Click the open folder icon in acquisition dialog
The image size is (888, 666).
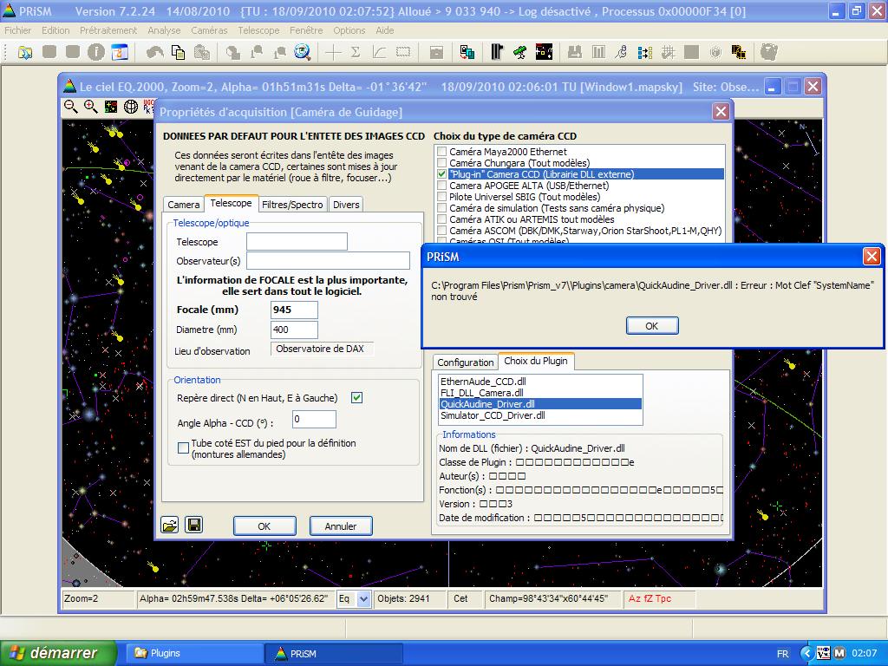[170, 525]
